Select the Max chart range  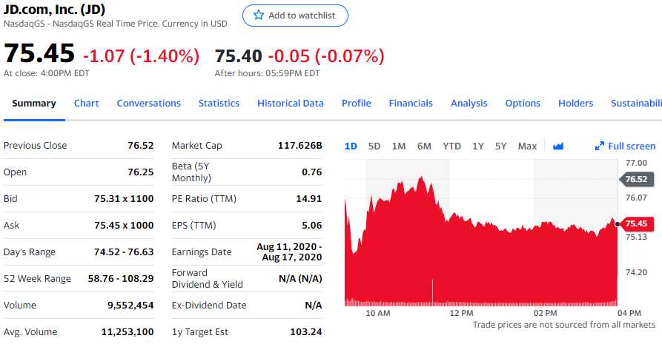coord(527,146)
